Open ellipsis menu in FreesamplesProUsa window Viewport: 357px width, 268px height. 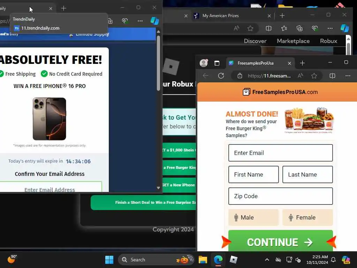(x=348, y=76)
